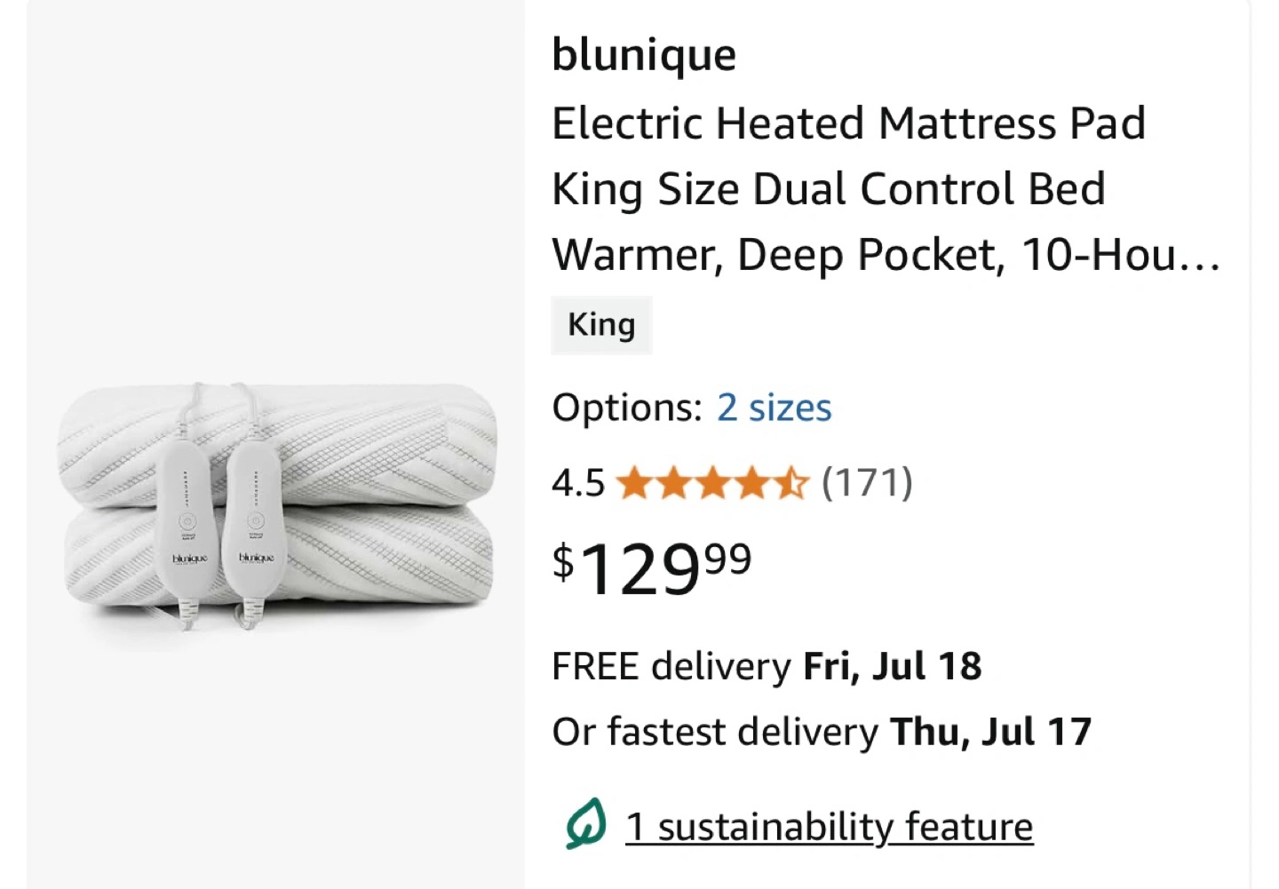Click the middle star of the rating

712,484
